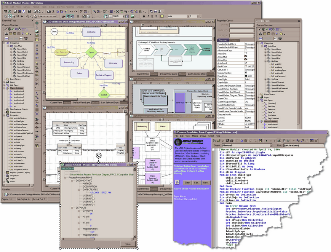The width and height of the screenshot is (331, 252).
Task: Click Close button in XML Viewer
Action: click(x=128, y=244)
